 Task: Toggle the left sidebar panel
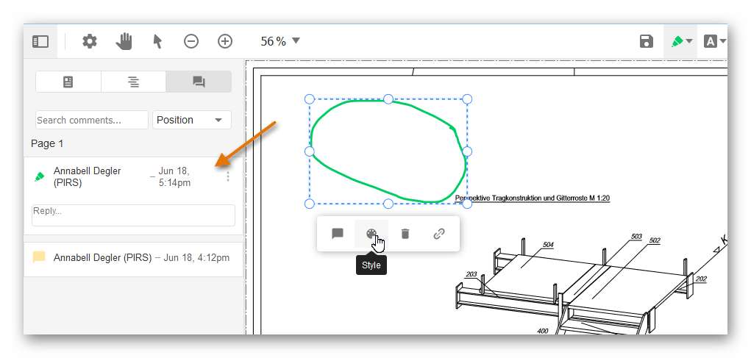40,42
